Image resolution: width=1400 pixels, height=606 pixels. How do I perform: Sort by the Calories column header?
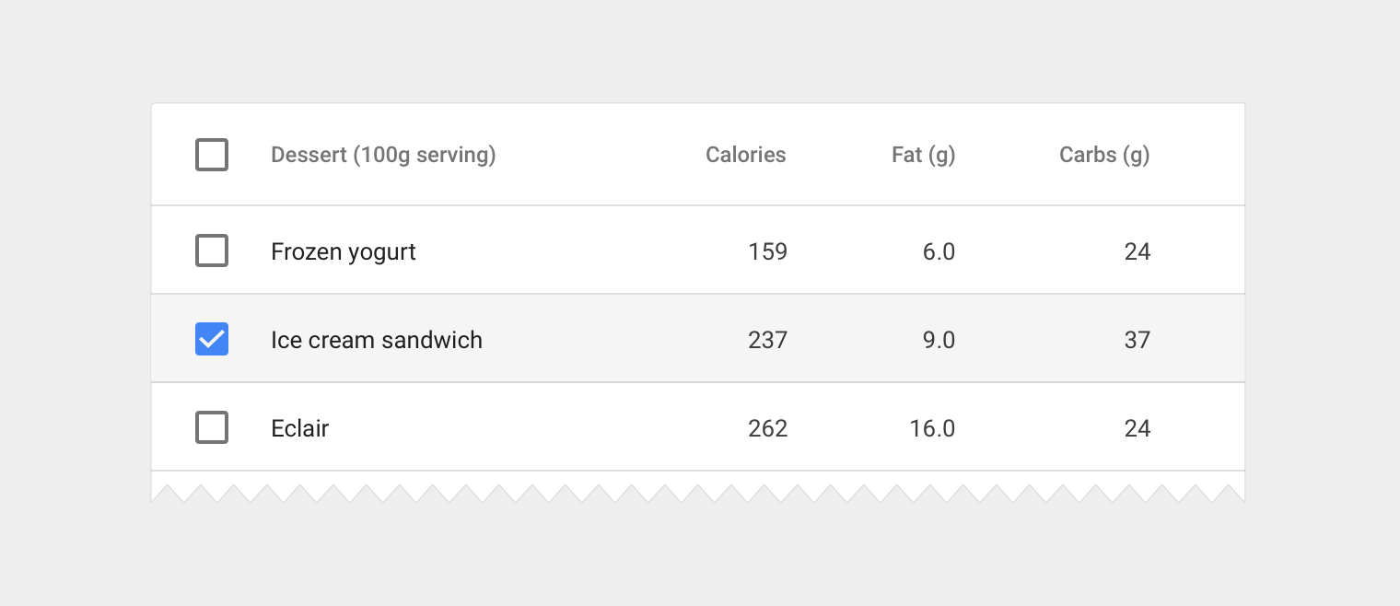[746, 155]
